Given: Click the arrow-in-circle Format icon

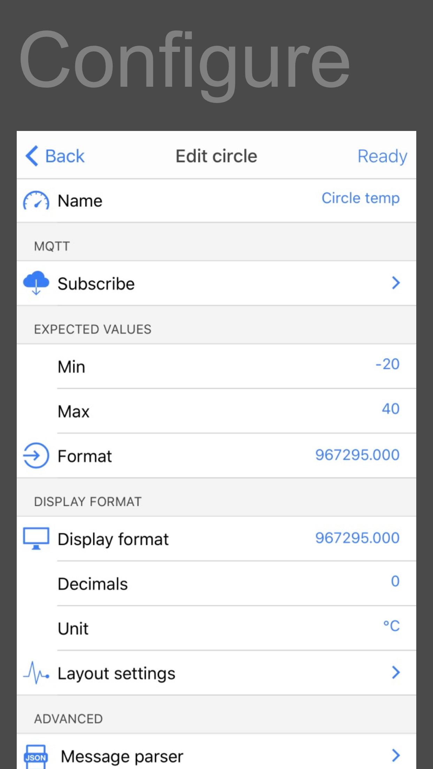Looking at the screenshot, I should coord(36,456).
